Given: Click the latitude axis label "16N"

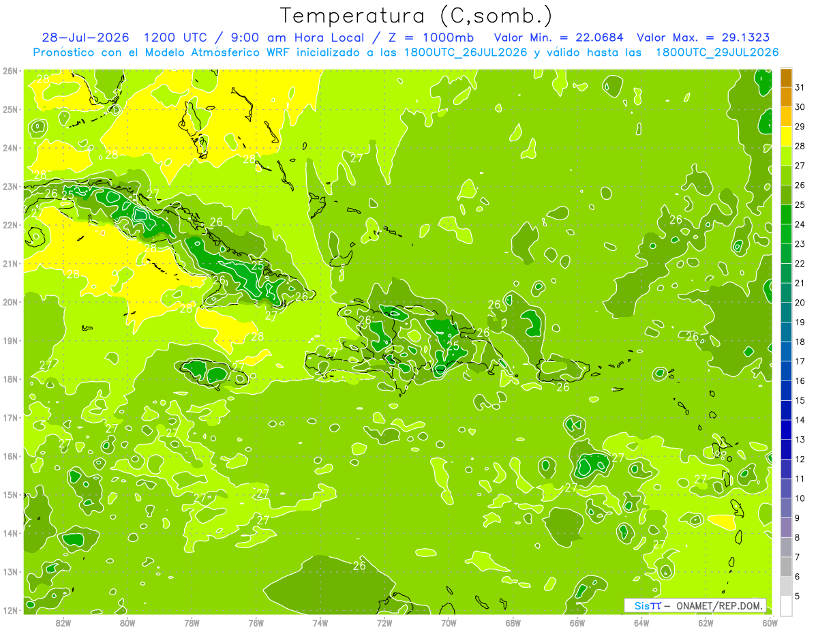Looking at the screenshot, I should point(10,456).
